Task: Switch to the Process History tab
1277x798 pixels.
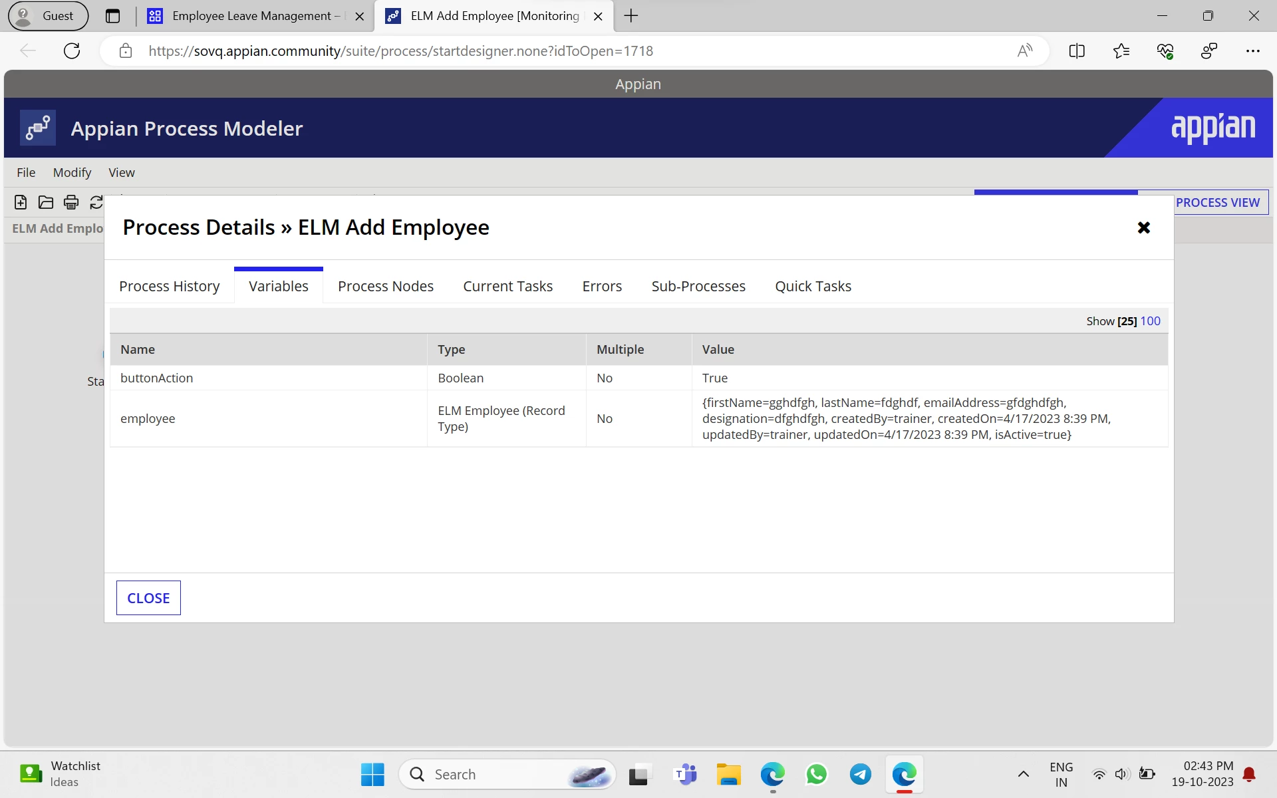Action: (170, 286)
